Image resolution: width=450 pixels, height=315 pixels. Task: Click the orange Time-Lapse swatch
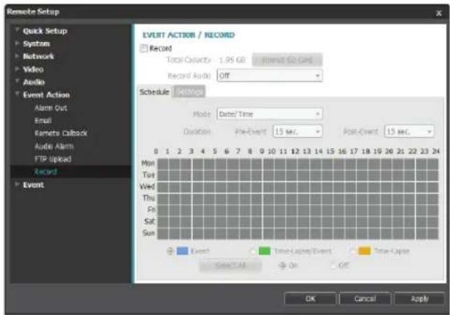pos(365,251)
